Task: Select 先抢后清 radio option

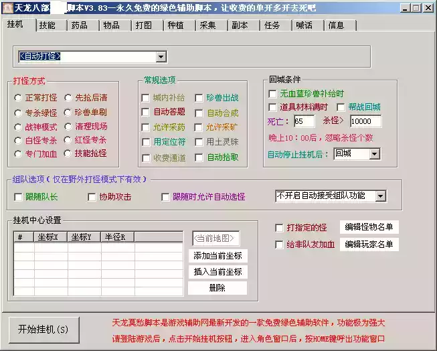Action: (x=68, y=98)
